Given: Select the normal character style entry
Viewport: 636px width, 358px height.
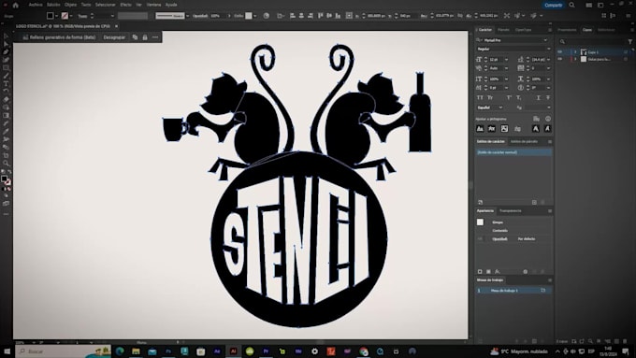Looking at the screenshot, I should click(513, 152).
